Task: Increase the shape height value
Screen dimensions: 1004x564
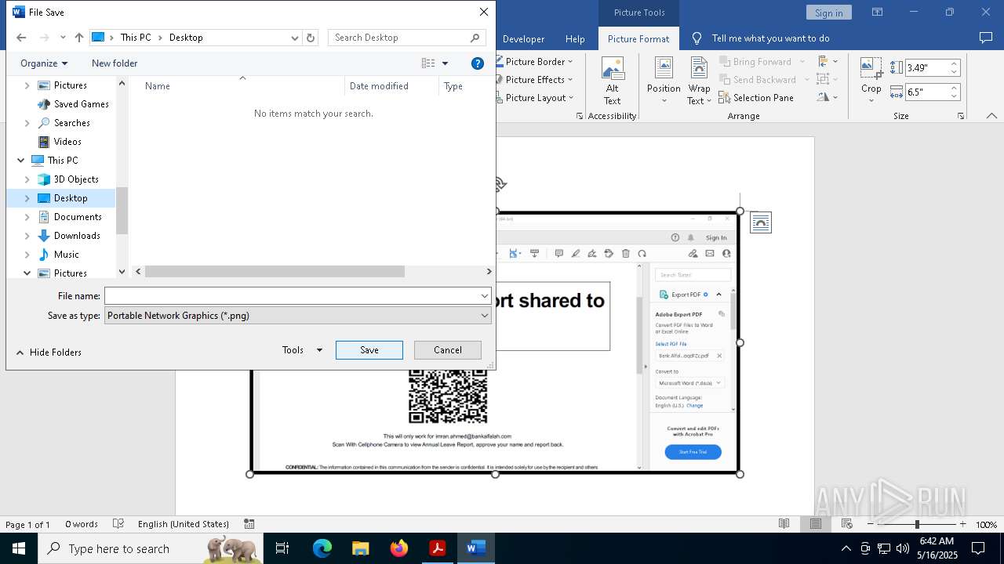Action: [954, 63]
